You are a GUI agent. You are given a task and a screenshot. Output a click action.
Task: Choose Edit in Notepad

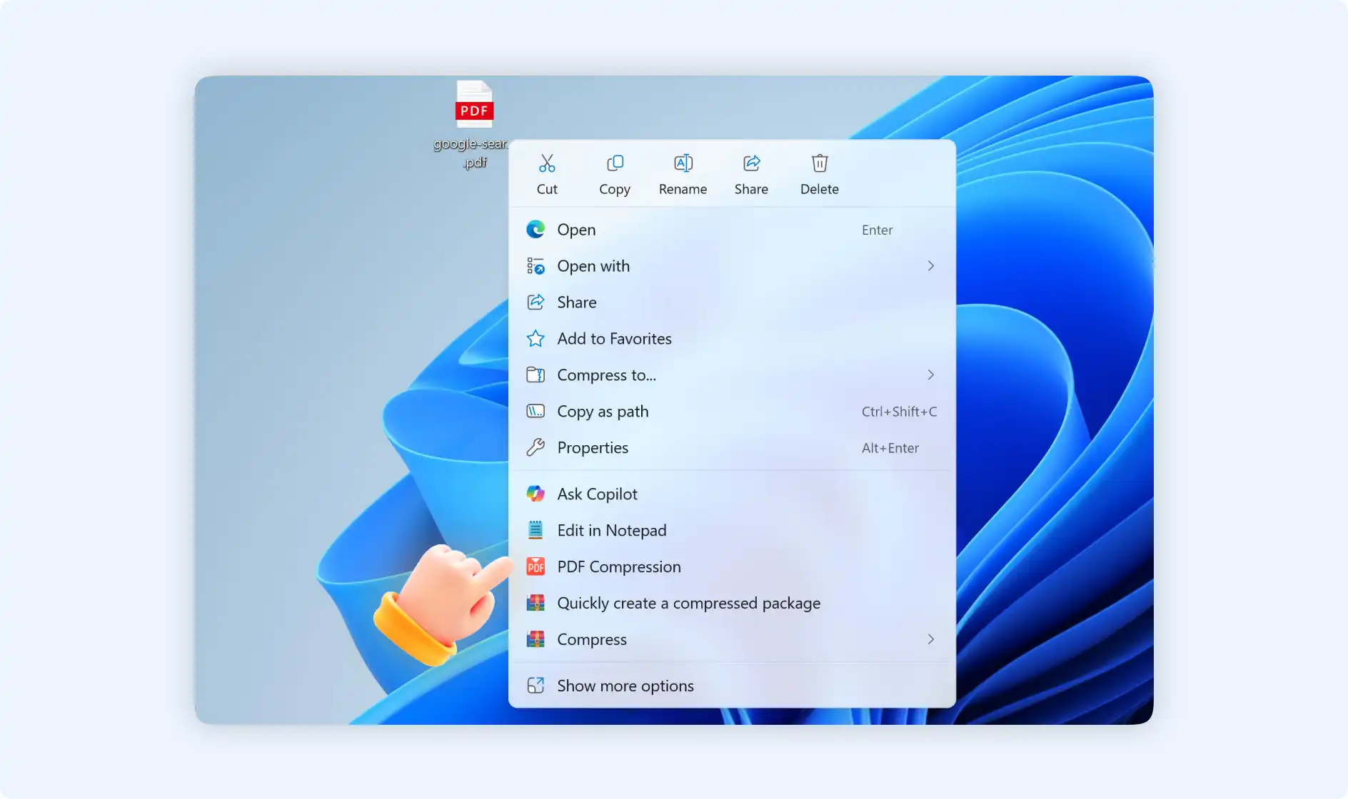[x=732, y=530]
